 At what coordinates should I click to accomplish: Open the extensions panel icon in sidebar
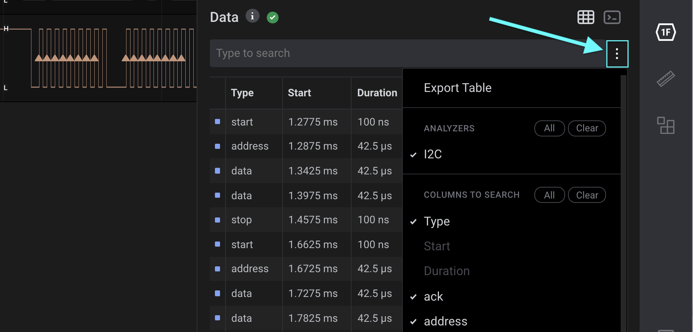(x=666, y=126)
